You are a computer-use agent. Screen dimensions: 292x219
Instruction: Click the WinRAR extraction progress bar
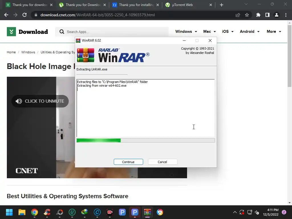click(x=146, y=140)
